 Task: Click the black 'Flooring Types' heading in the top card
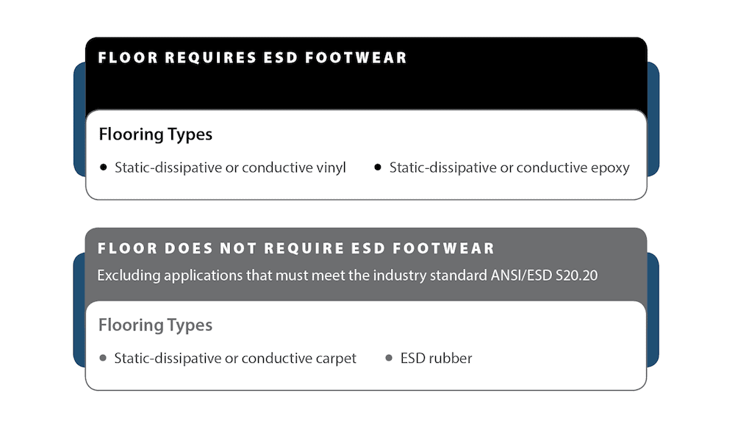click(x=155, y=134)
